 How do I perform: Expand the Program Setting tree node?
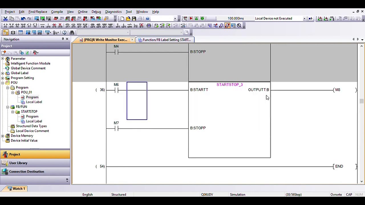tap(3, 78)
